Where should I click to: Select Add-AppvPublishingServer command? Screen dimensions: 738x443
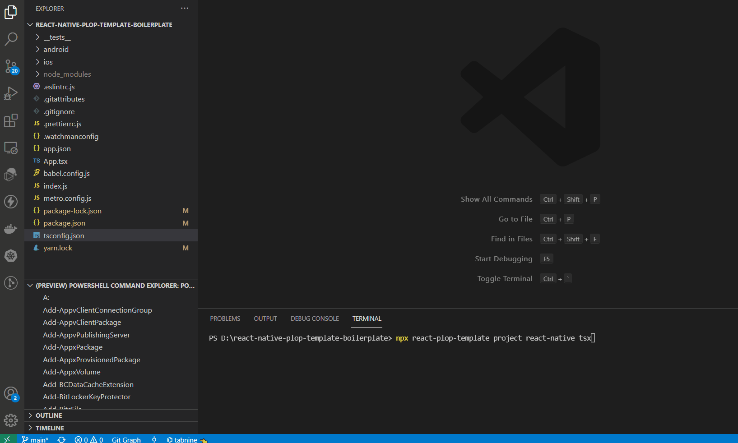point(87,335)
